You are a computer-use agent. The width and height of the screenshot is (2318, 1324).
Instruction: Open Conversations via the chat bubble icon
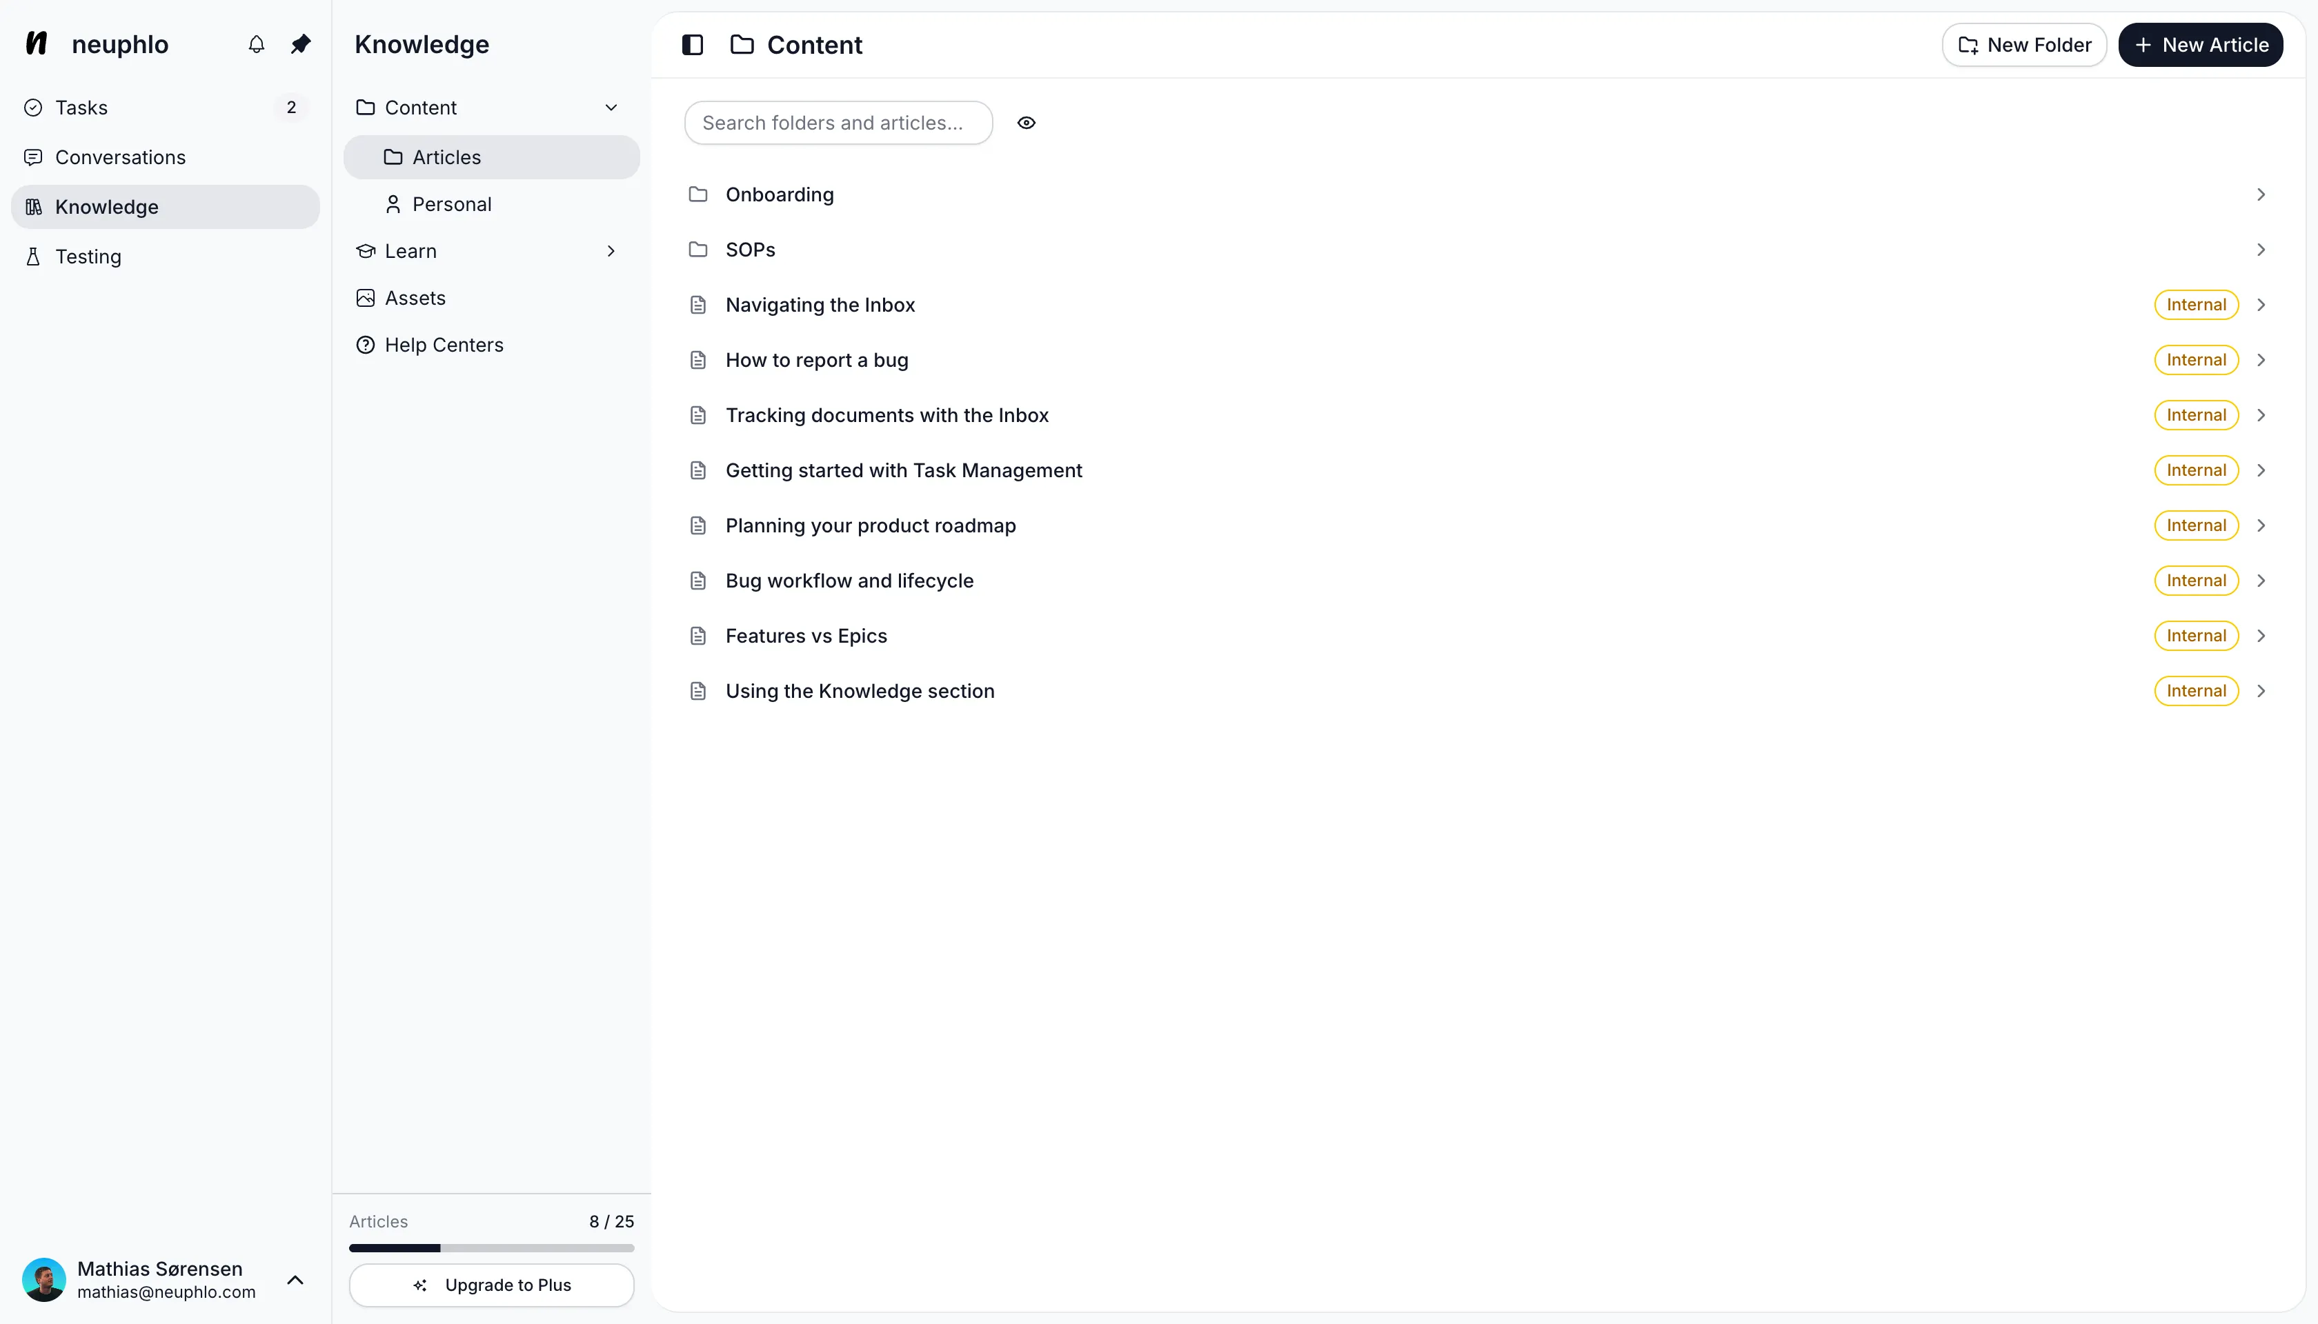pyautogui.click(x=32, y=157)
